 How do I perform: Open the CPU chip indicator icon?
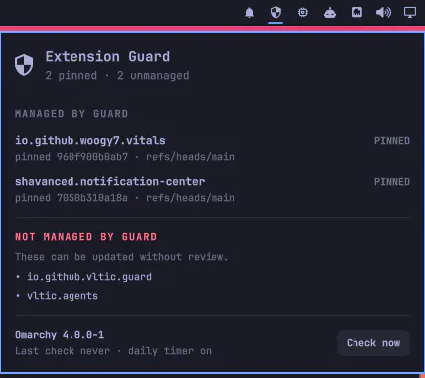303,13
